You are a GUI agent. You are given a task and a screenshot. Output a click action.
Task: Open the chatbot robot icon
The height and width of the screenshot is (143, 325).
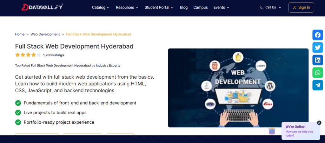(272, 131)
